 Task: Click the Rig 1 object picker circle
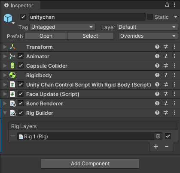(x=158, y=136)
